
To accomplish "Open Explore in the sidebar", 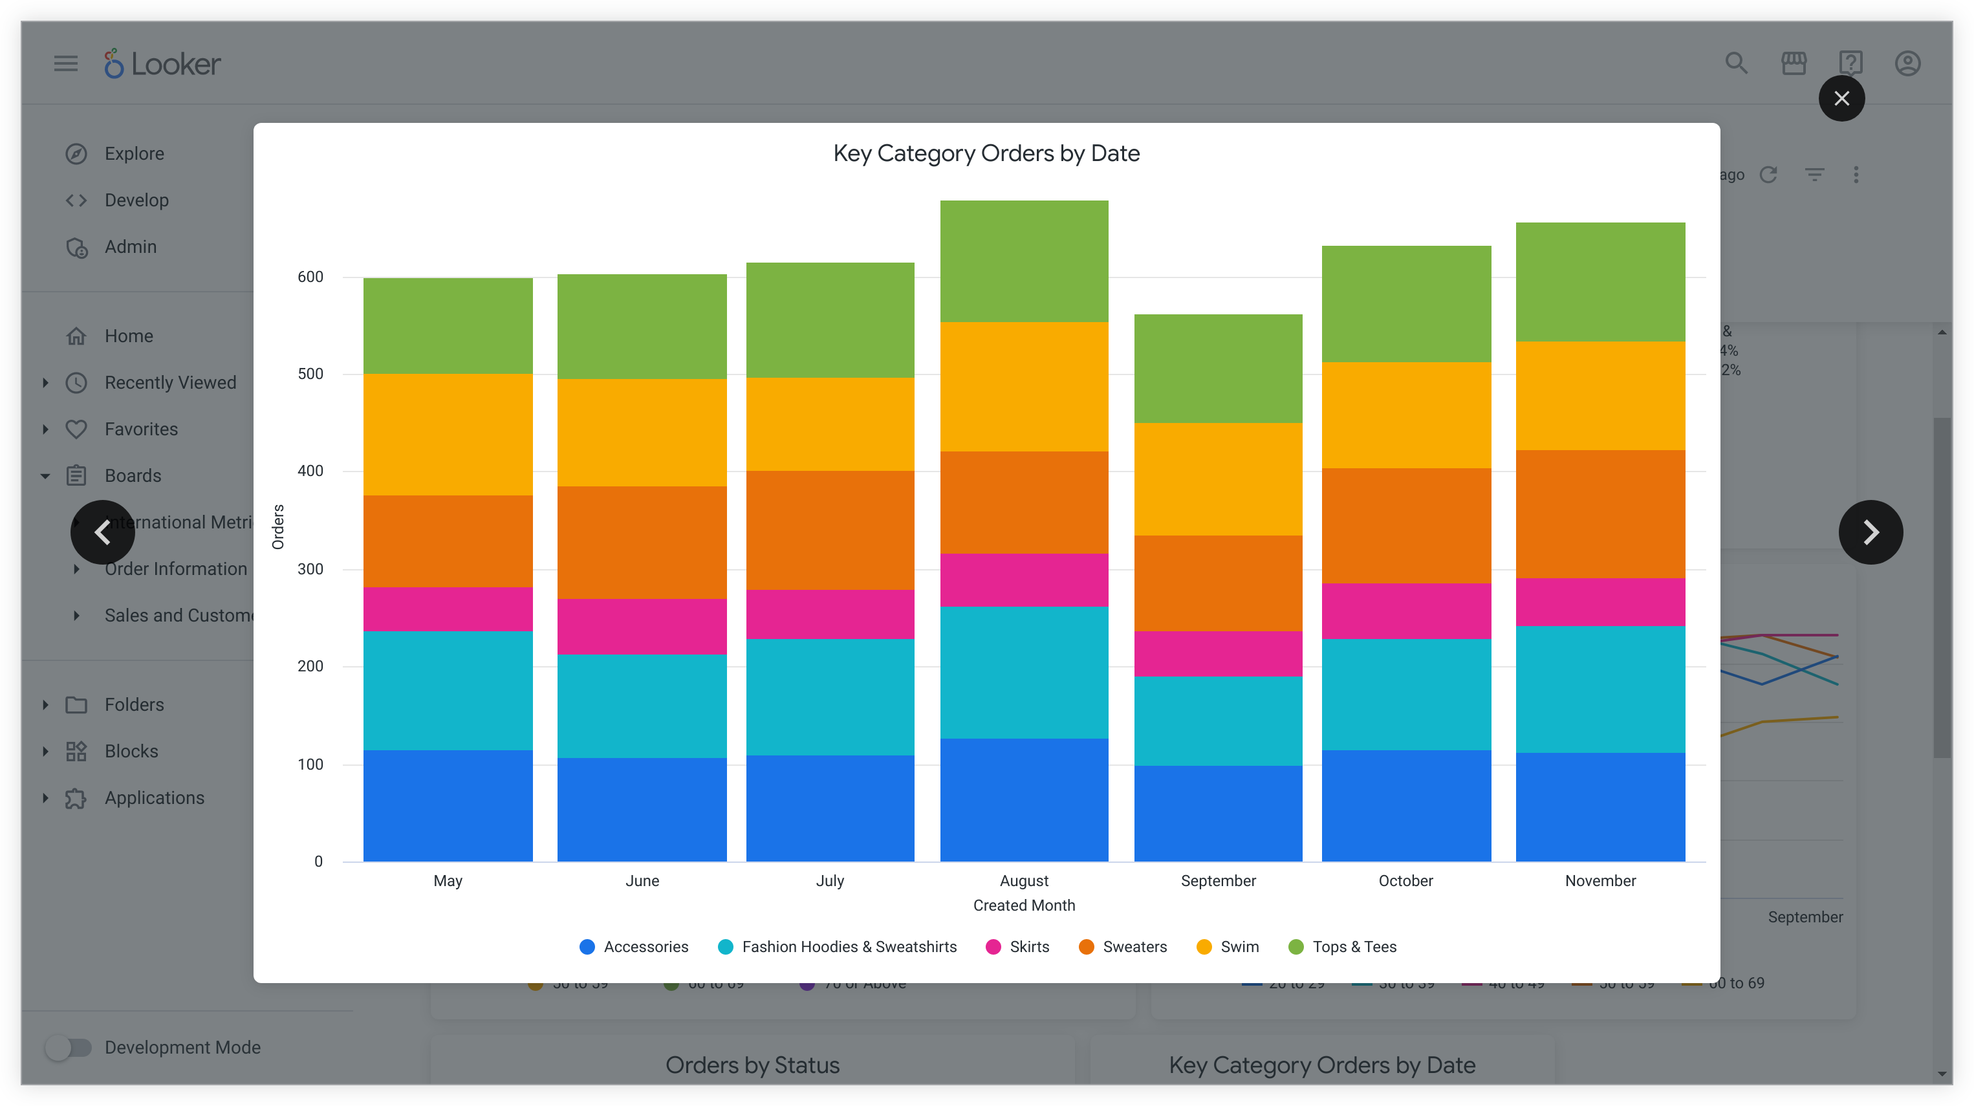I will (x=134, y=153).
